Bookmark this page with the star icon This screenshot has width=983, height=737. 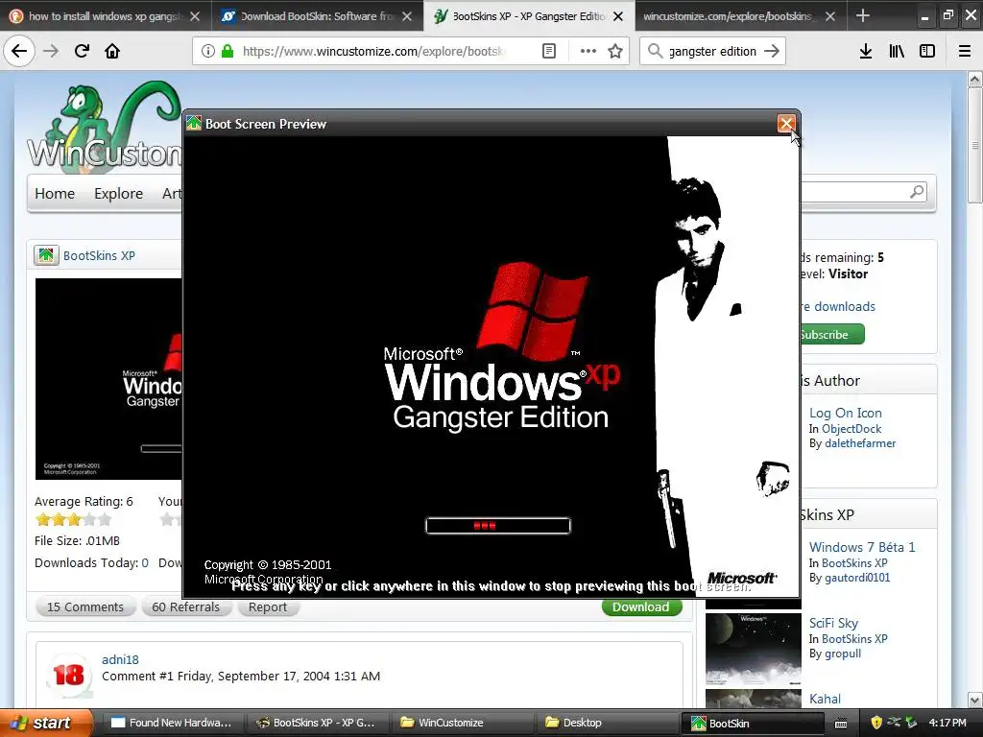click(615, 51)
